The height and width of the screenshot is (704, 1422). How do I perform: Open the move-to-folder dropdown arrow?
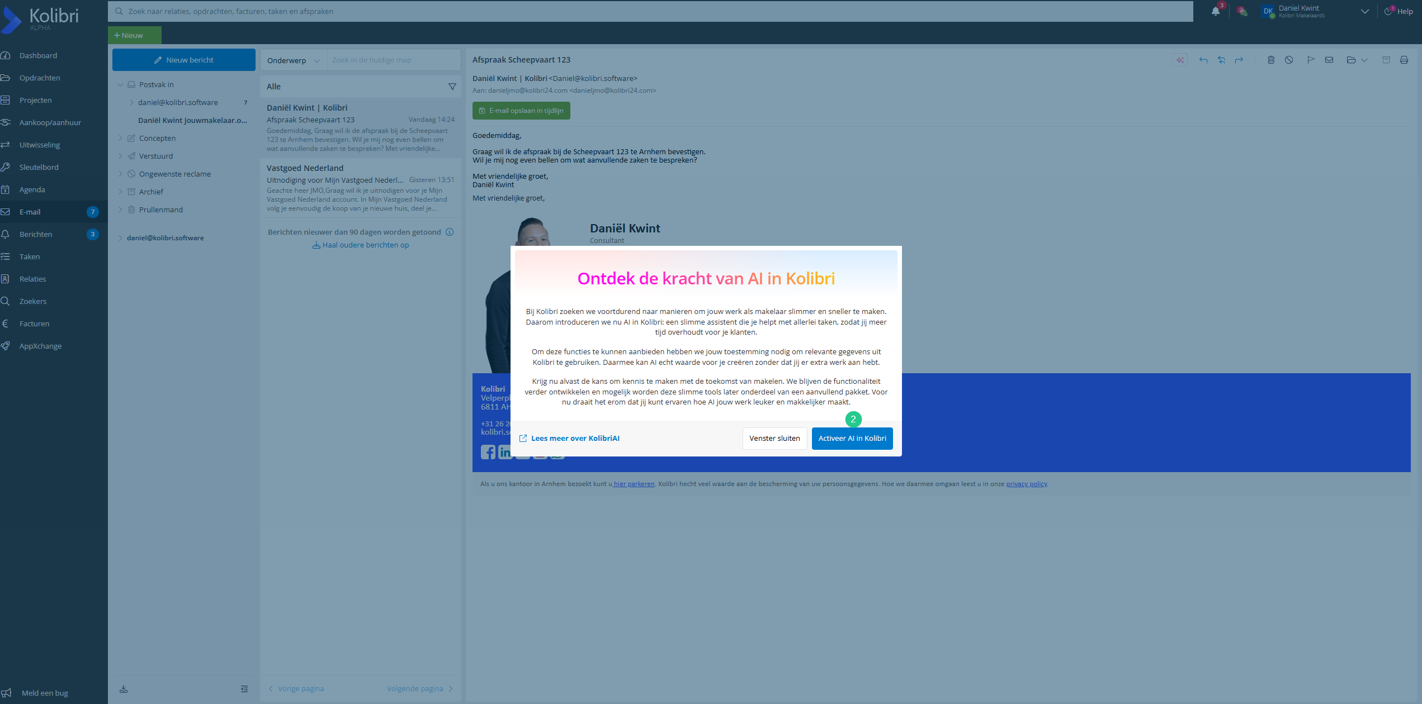(x=1364, y=60)
